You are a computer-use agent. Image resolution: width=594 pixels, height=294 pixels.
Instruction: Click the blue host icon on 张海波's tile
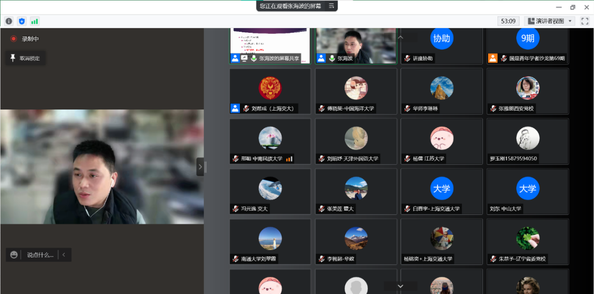point(321,58)
